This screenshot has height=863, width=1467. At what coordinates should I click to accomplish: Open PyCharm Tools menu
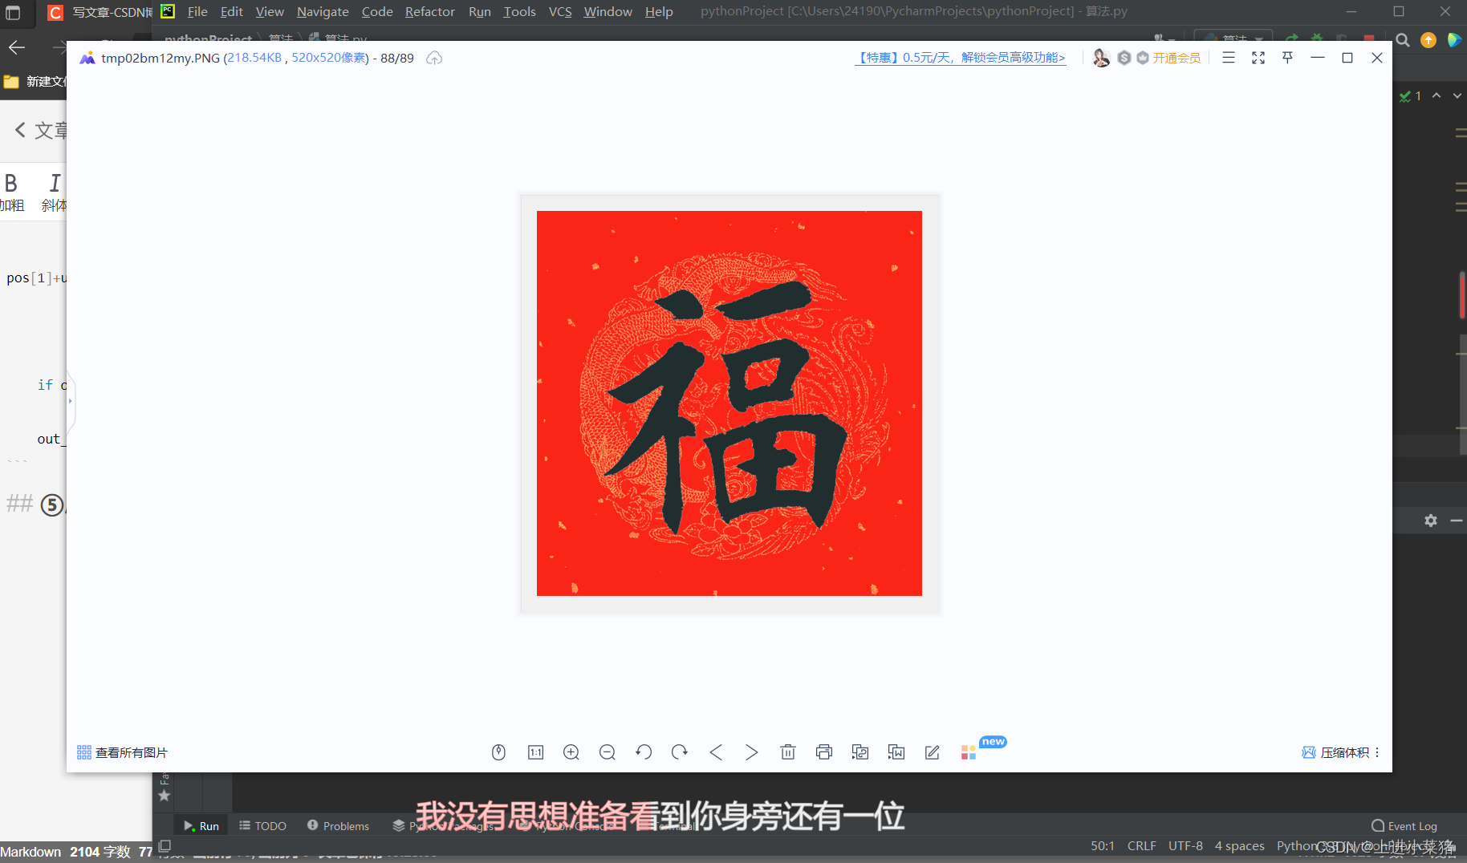tap(519, 11)
